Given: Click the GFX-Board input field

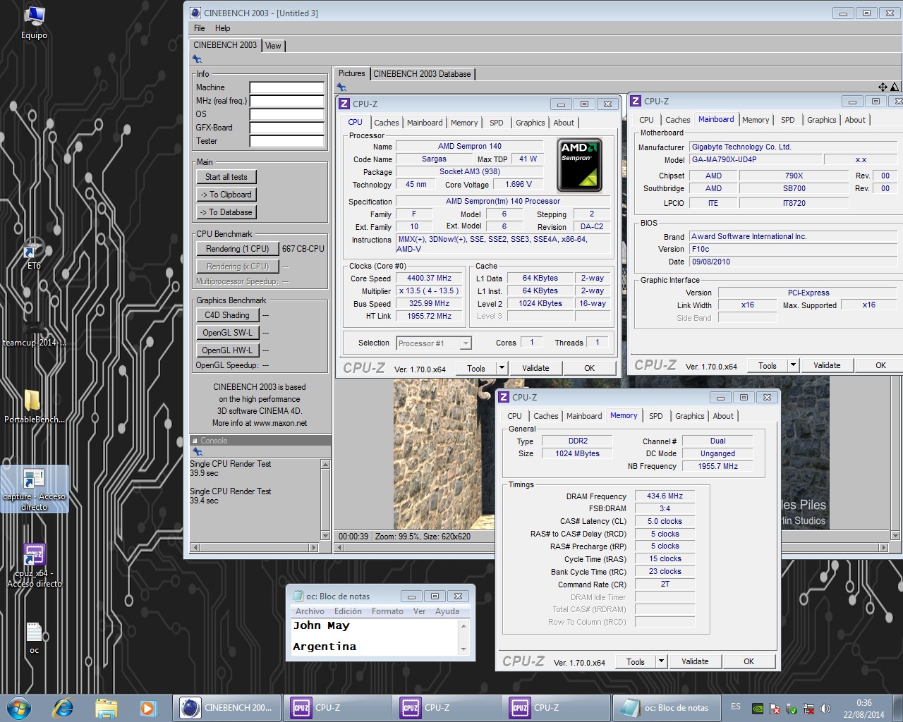Looking at the screenshot, I should (x=286, y=128).
